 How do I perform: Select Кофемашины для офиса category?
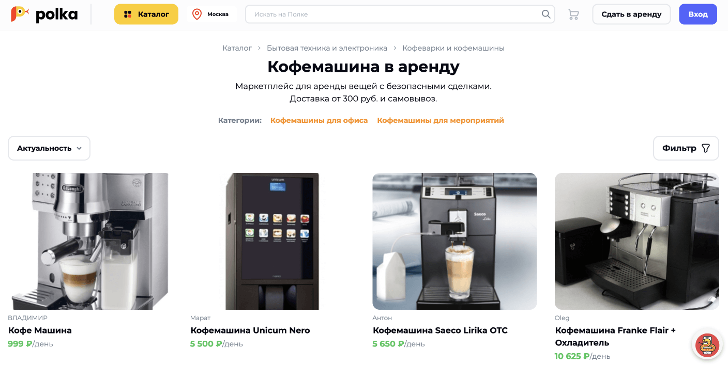[x=319, y=120]
